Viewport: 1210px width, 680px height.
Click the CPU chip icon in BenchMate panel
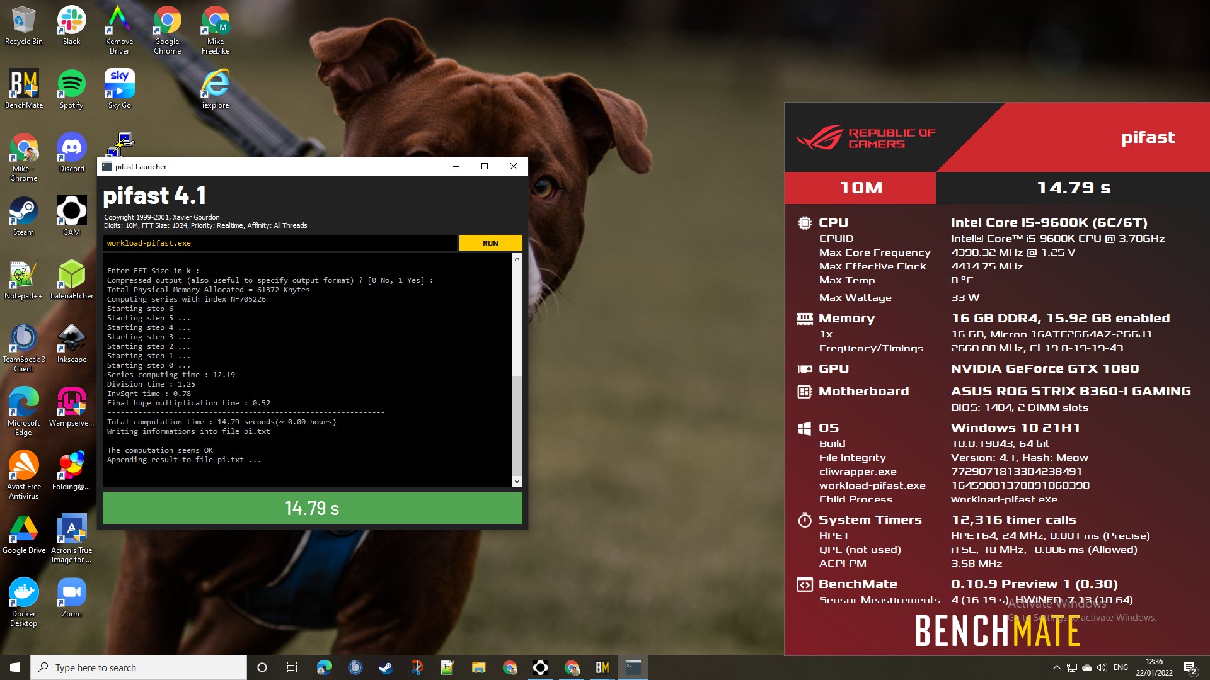(805, 222)
